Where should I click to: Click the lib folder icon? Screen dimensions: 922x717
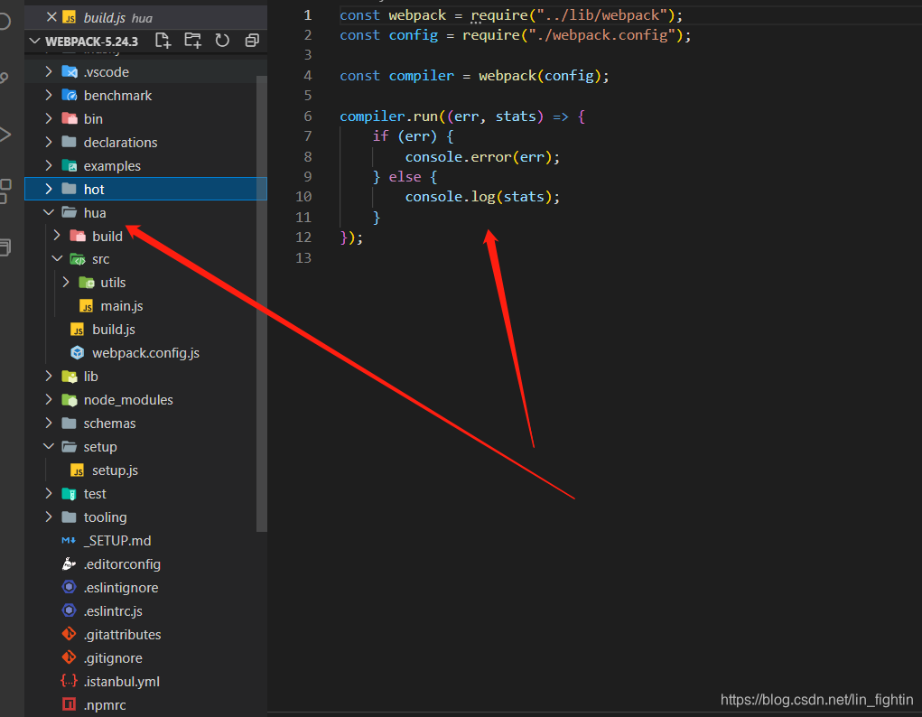pos(70,377)
